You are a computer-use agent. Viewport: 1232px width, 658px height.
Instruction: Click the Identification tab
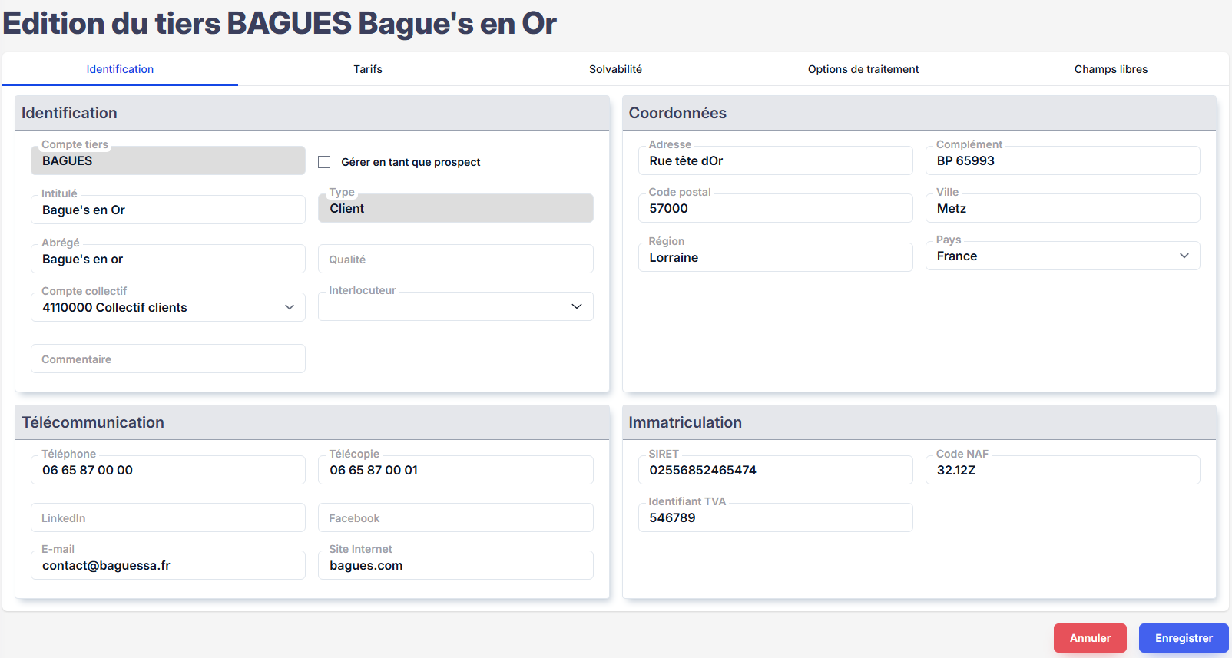tap(120, 69)
